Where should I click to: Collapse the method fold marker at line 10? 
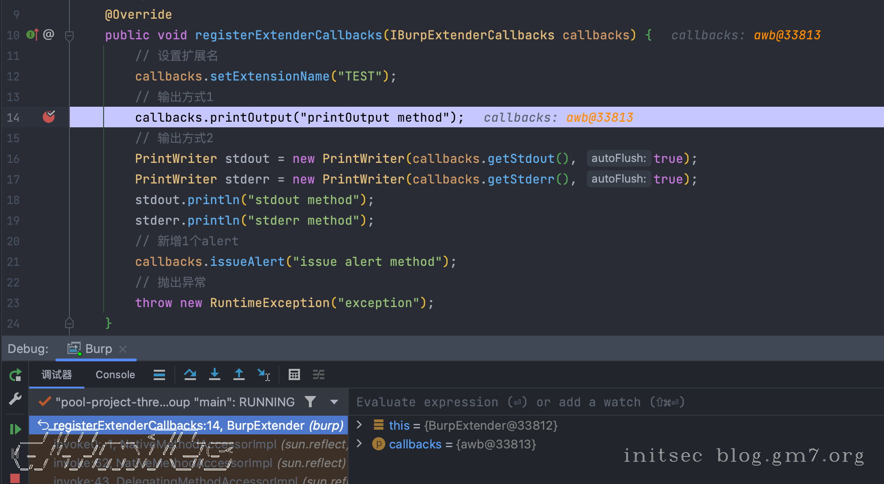click(69, 36)
